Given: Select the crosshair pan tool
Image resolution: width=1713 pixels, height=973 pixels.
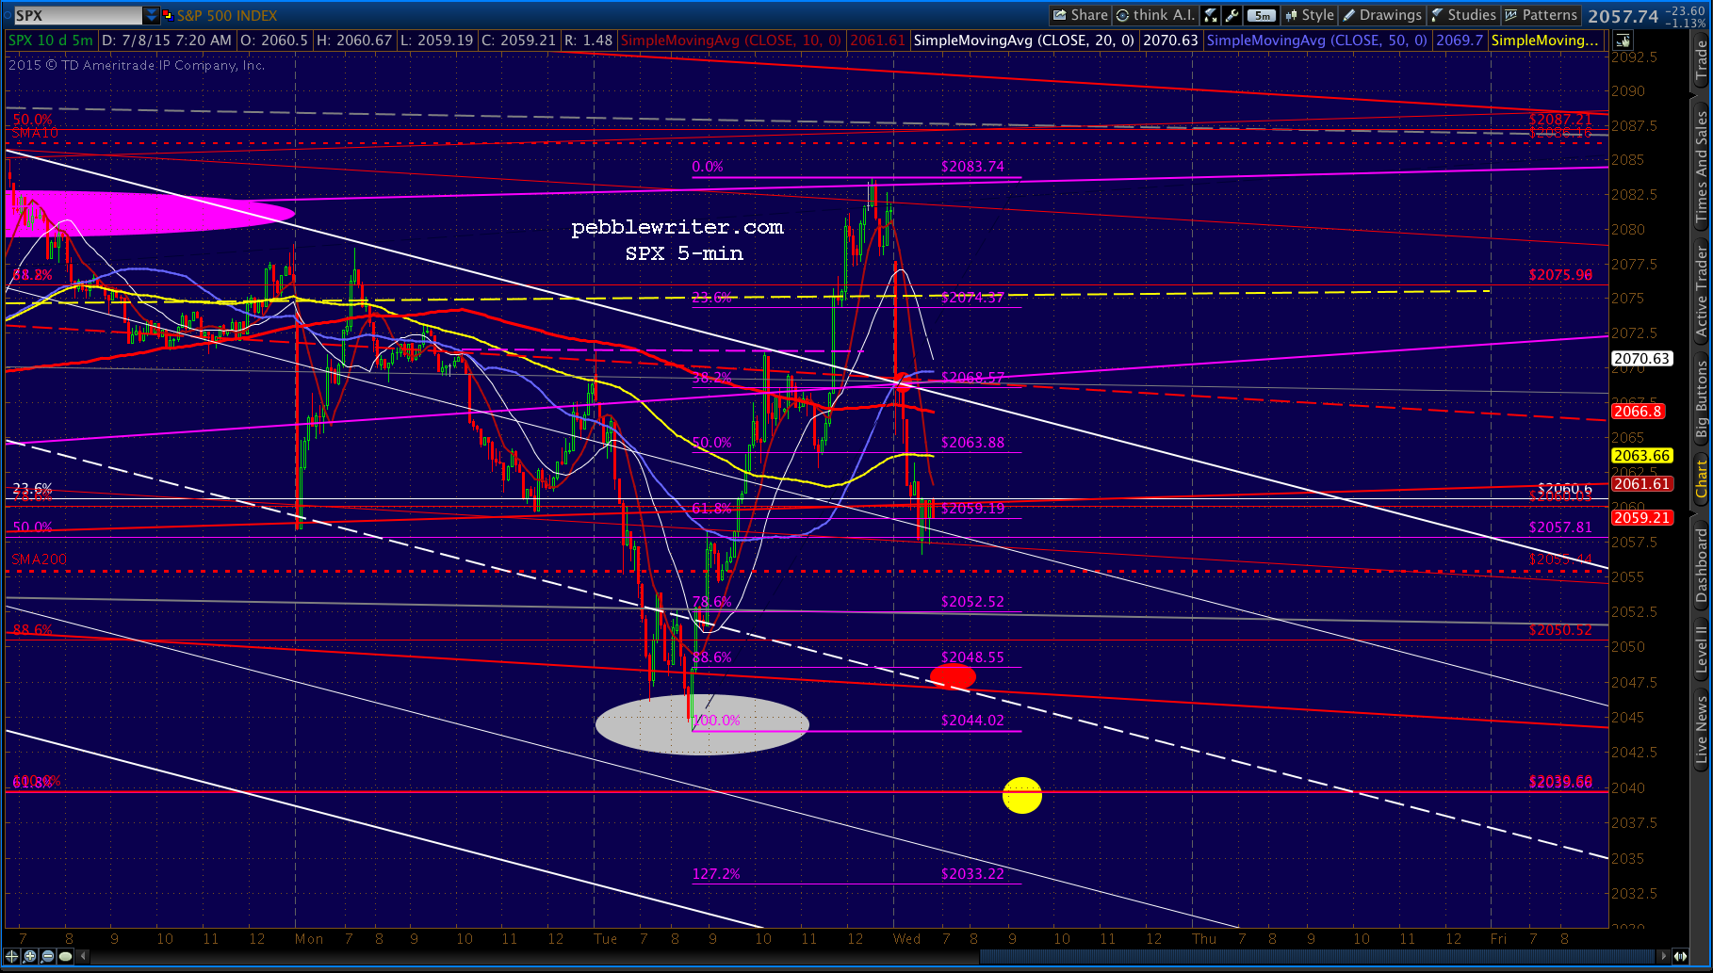Looking at the screenshot, I should coord(12,956).
